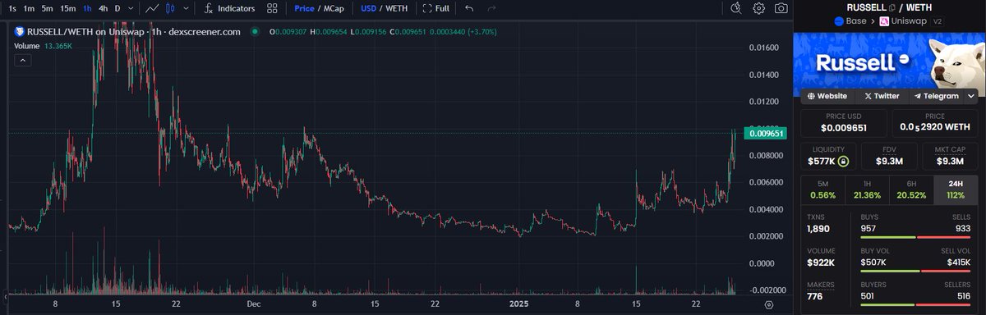Screen dimensions: 986x315
Task: Open the quick search icon
Action: [x=736, y=8]
